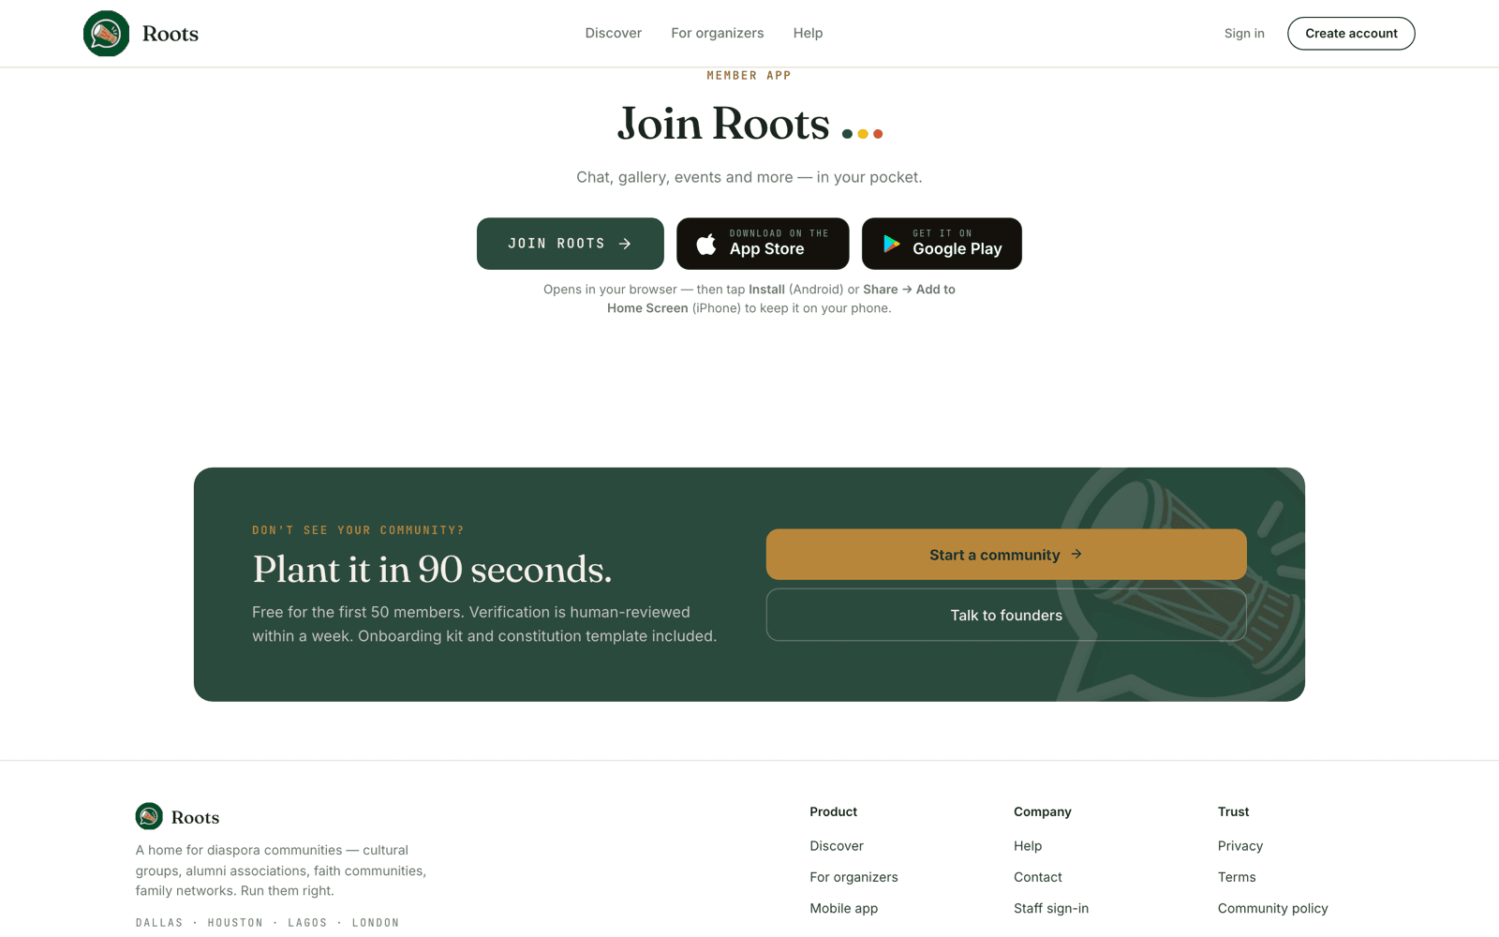This screenshot has height=937, width=1499.
Task: Click the 'LONDON' city text in footer
Action: [376, 923]
